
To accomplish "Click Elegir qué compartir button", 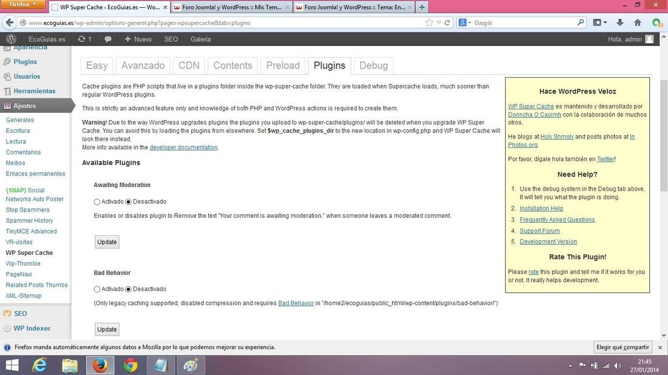I will 622,347.
